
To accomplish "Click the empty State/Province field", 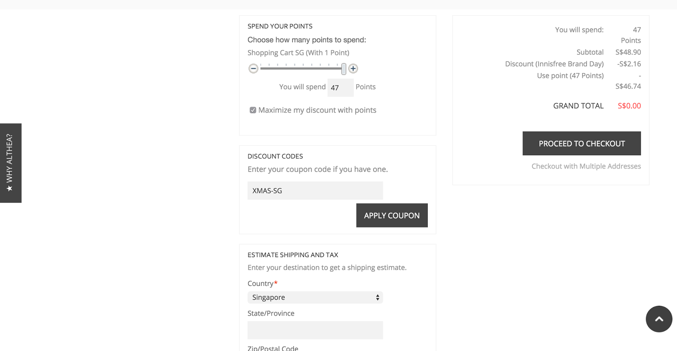I will 315,330.
